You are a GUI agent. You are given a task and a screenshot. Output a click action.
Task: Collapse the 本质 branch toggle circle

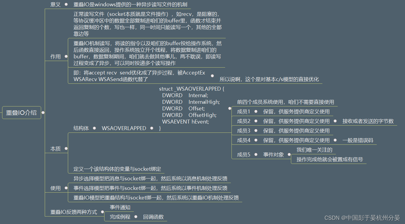click(x=66, y=149)
